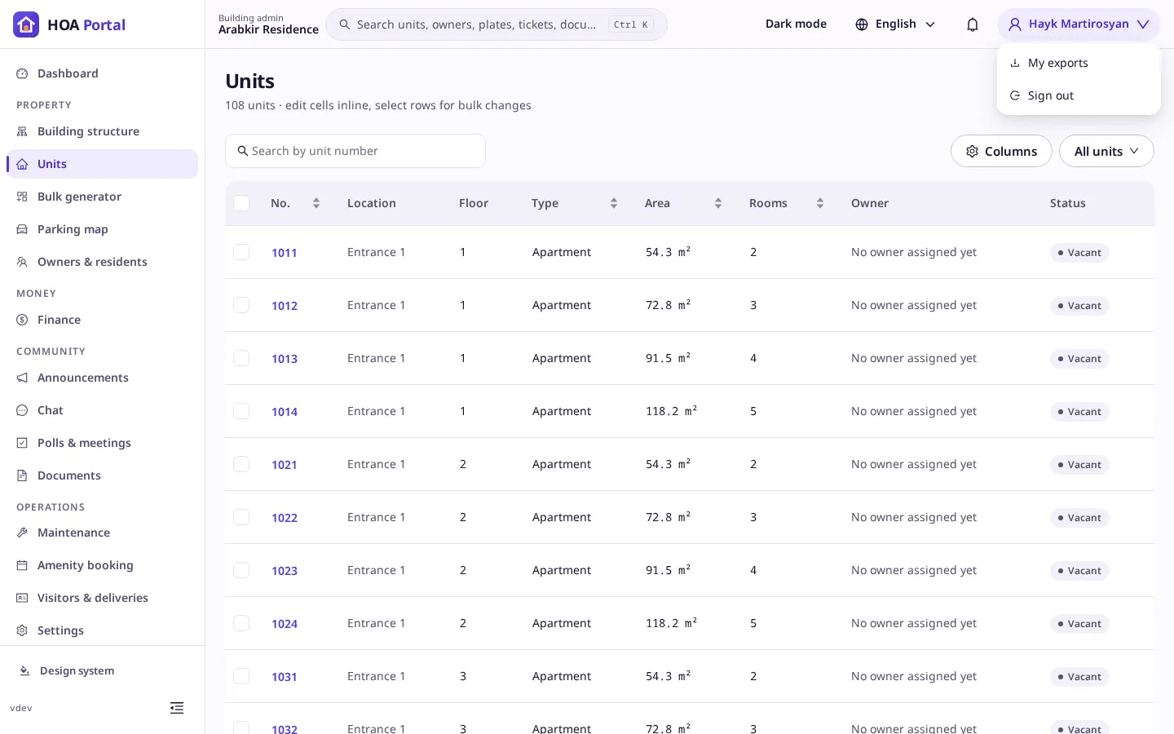Viewport: 1174px width, 734px height.
Task: Click the Settings gear icon in the sidebar
Action: click(22, 630)
